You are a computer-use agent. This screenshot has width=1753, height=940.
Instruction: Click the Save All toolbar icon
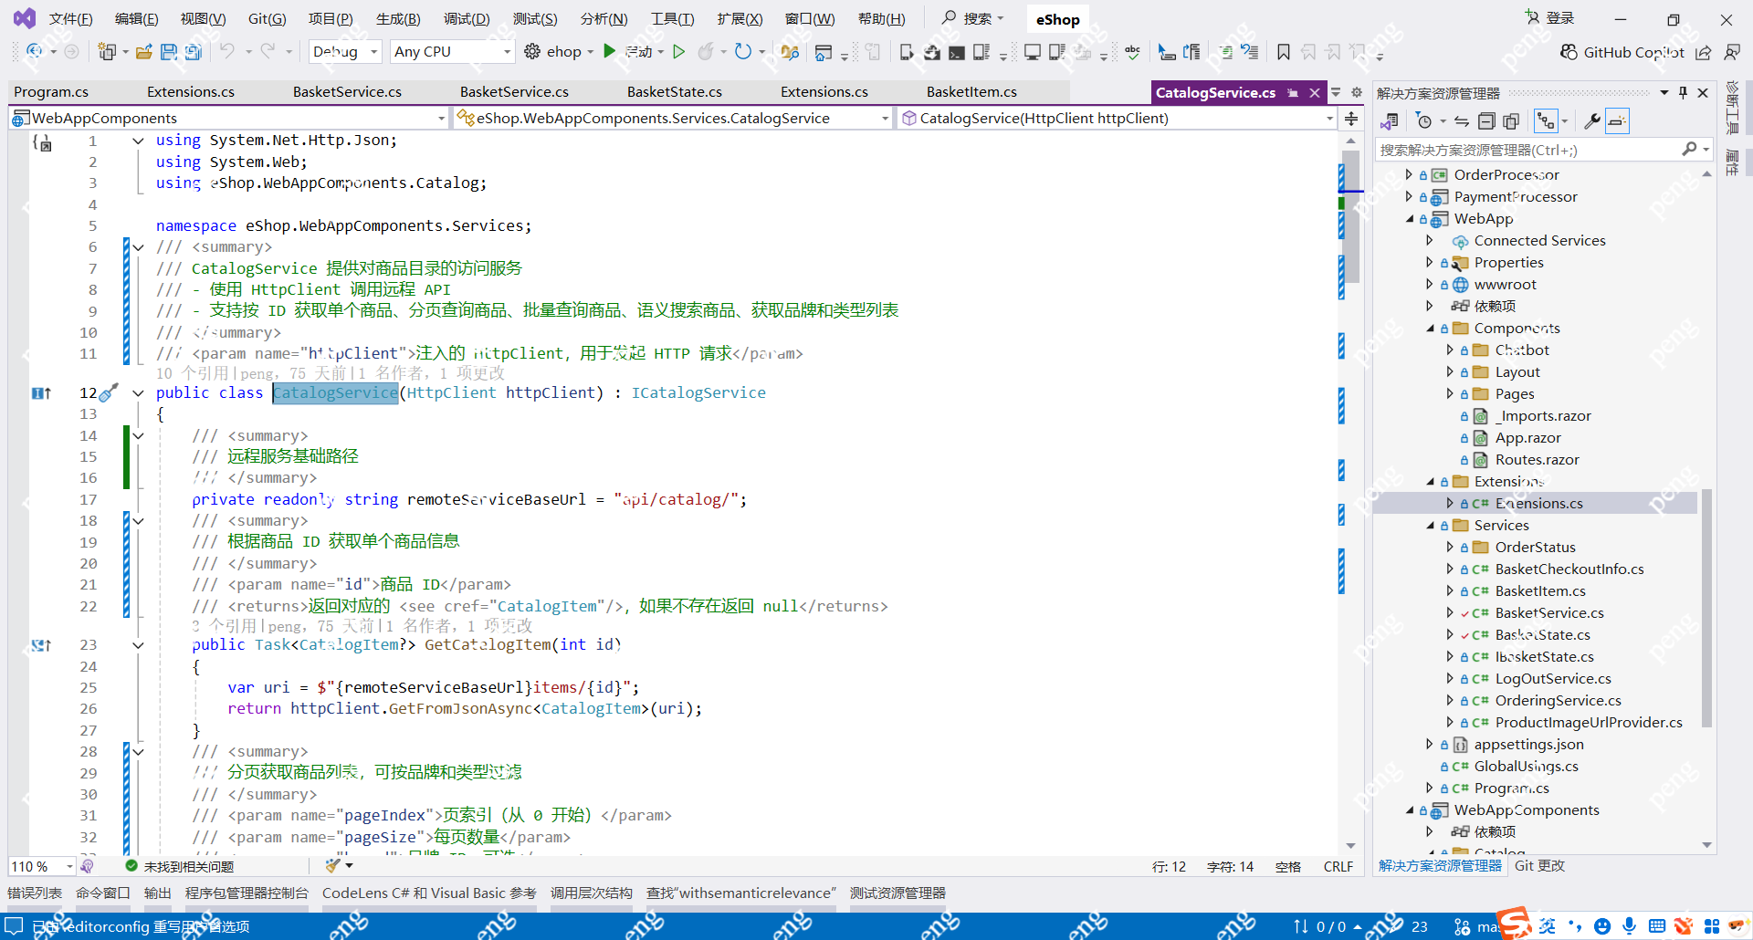[194, 52]
